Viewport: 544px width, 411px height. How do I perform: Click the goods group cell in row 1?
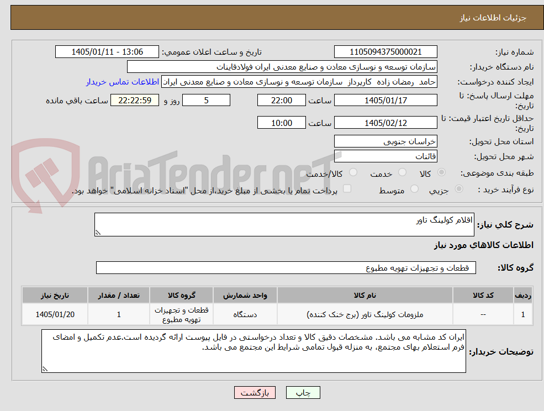point(182,314)
